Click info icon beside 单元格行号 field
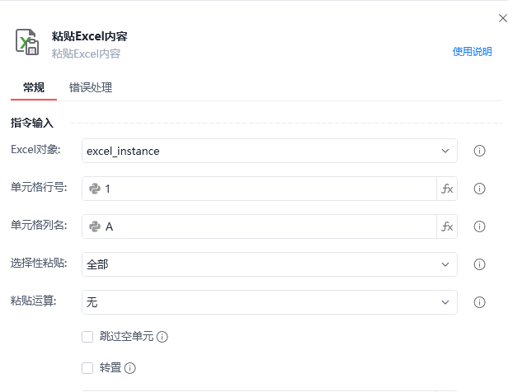Image resolution: width=508 pixels, height=392 pixels. pos(479,189)
